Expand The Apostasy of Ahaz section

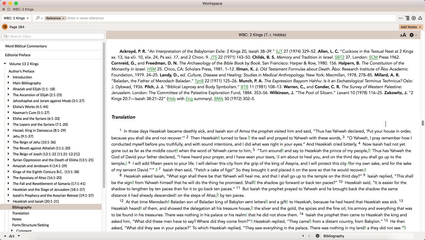point(9,178)
